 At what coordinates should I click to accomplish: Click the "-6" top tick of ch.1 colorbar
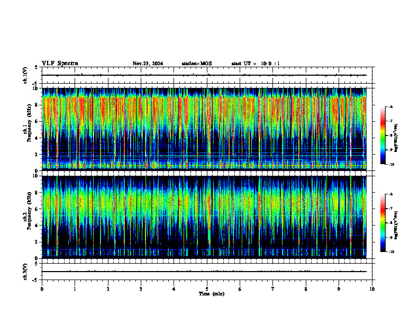(x=391, y=106)
